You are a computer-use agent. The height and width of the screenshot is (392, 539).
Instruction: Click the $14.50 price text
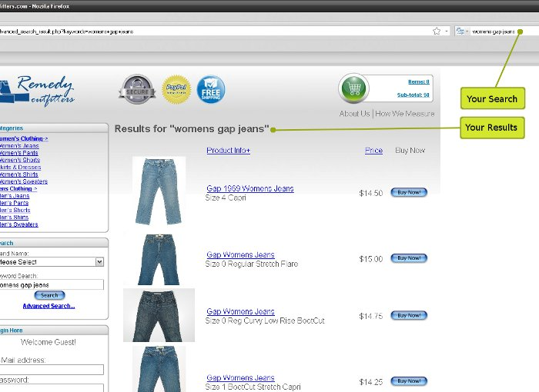[371, 193]
